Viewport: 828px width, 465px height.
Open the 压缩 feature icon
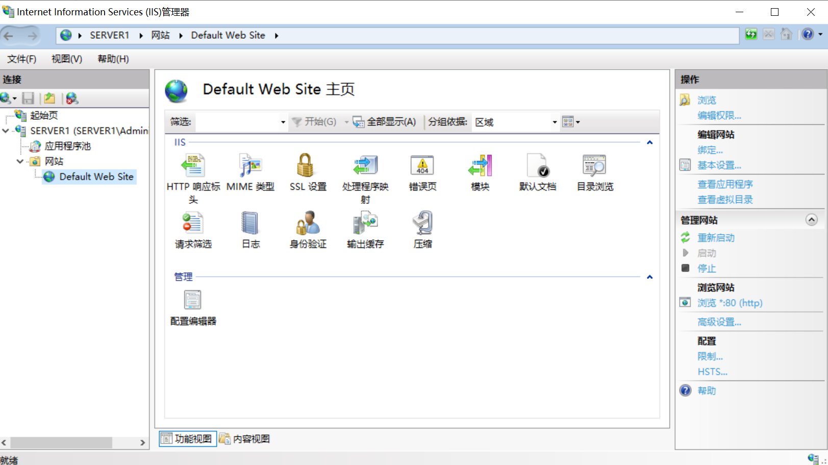click(423, 223)
